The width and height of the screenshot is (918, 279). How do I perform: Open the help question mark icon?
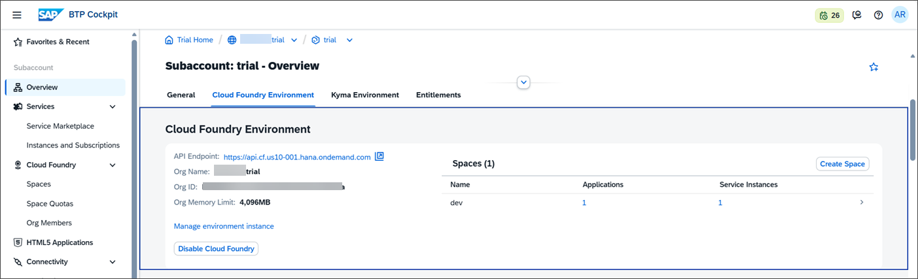tap(878, 15)
